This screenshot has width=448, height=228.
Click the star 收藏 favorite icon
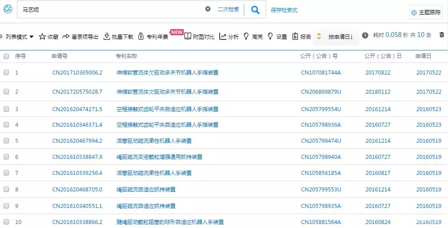[x=42, y=37]
